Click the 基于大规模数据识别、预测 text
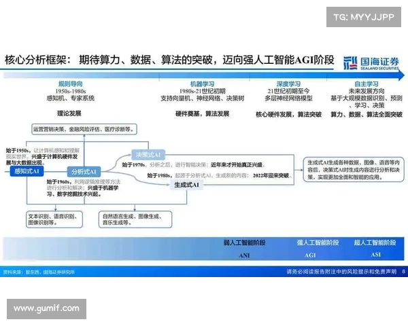Screen dimensions: 408x326 coord(366,98)
